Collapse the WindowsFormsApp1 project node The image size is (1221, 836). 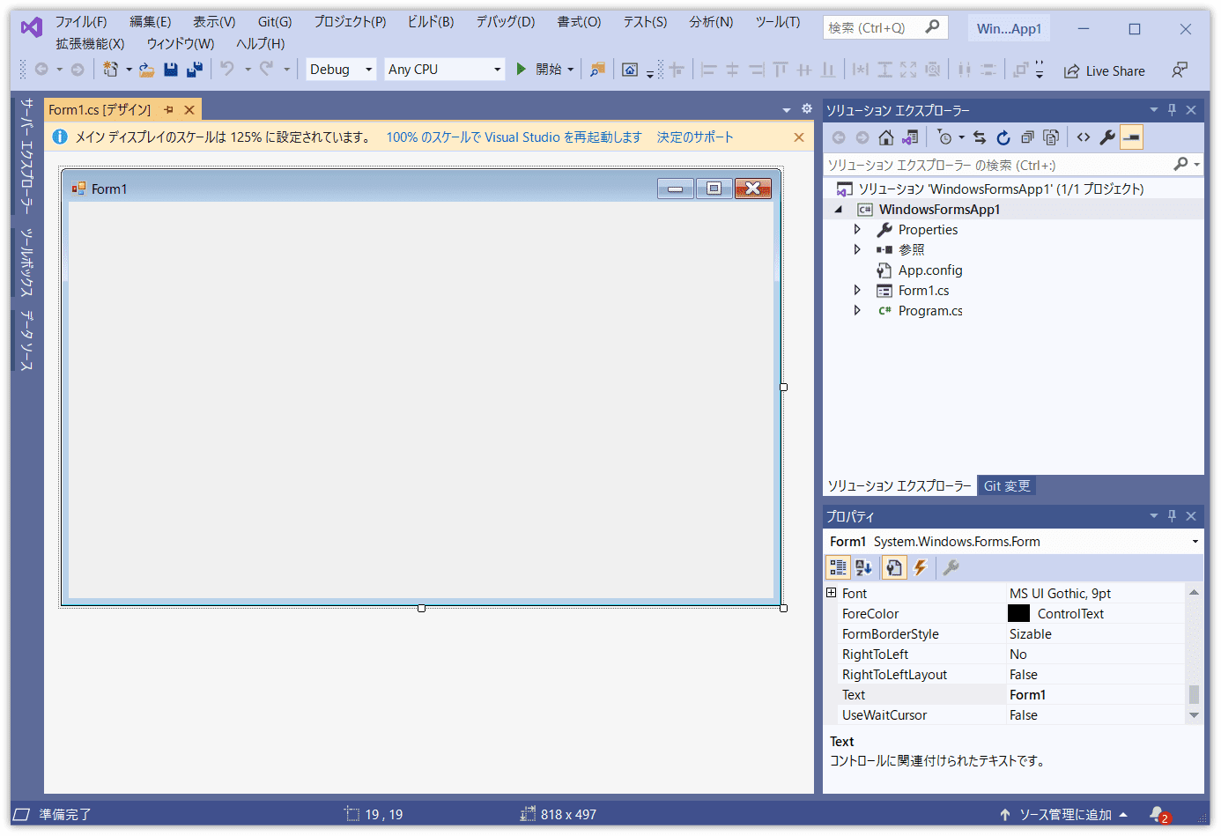click(x=839, y=210)
